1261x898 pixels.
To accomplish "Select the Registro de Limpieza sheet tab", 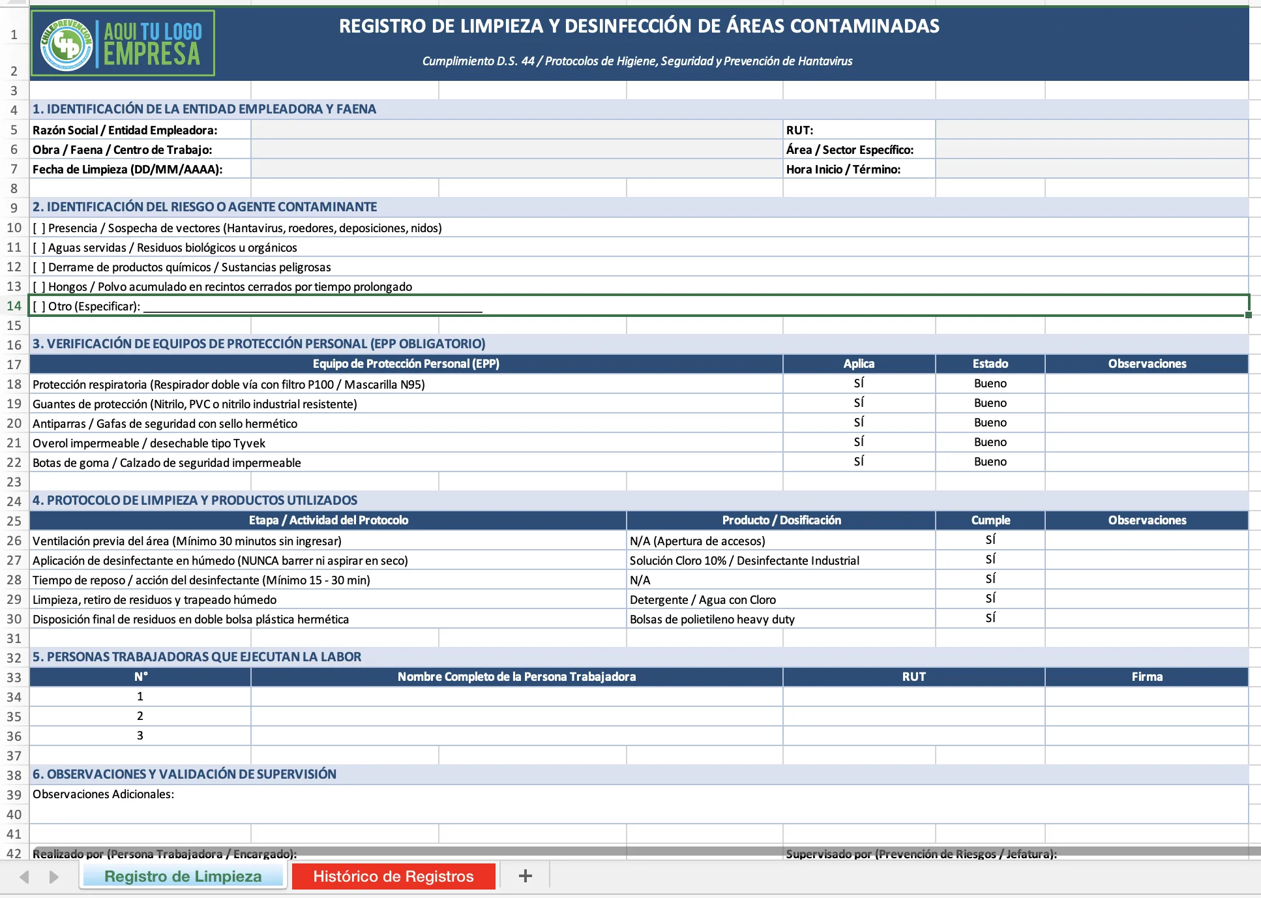I will tap(183, 876).
